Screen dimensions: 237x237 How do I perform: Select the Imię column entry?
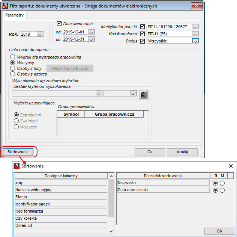(x=61, y=183)
